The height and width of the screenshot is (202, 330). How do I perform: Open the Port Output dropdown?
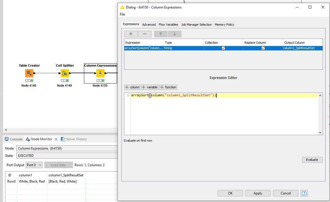point(34,165)
